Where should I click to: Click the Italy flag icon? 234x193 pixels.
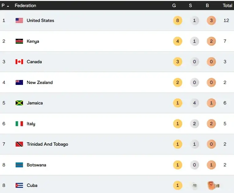click(x=19, y=124)
